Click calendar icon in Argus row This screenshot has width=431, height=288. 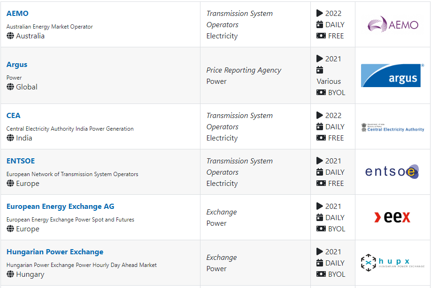(320, 70)
